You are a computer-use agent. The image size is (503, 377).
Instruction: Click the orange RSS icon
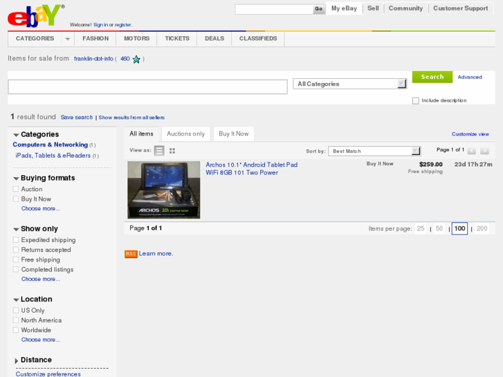[131, 254]
